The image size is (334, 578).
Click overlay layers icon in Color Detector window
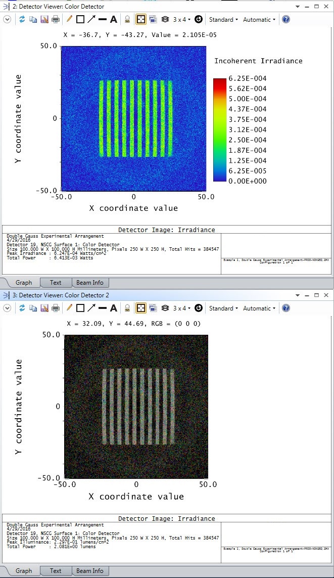coord(165,20)
